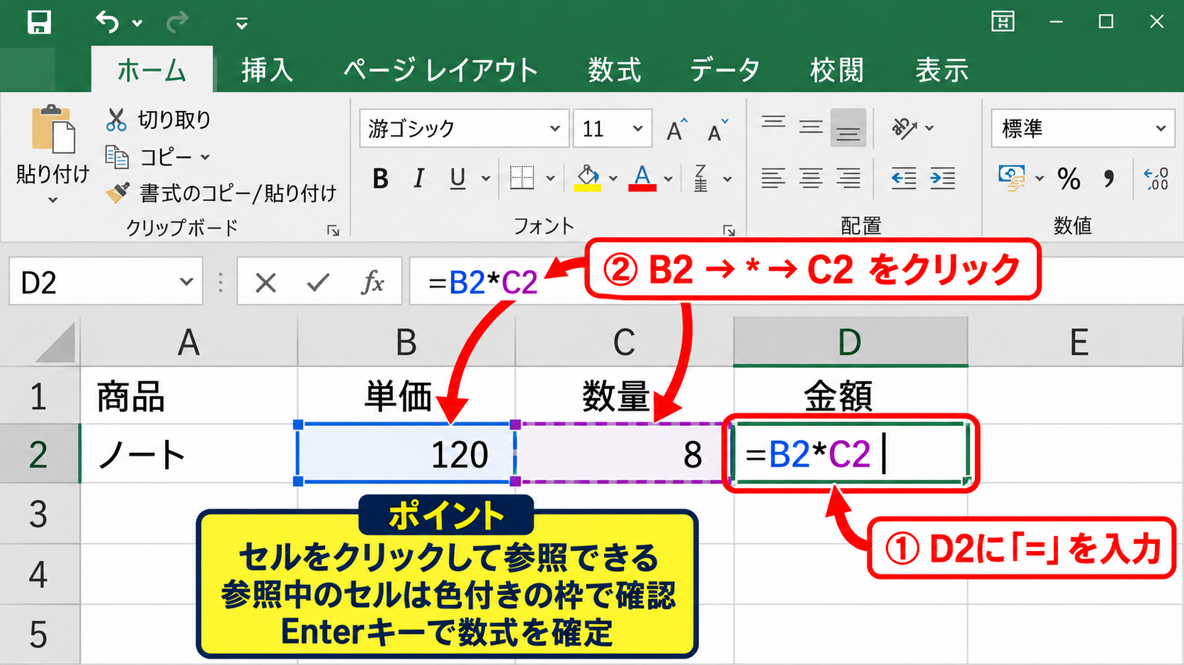Select column header B
This screenshot has height=665, width=1184.
tap(406, 342)
